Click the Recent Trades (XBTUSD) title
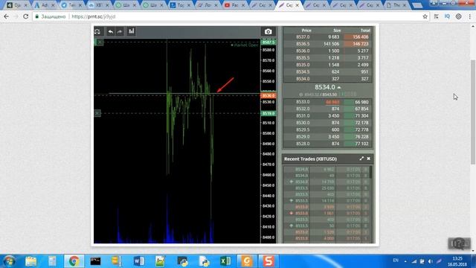The height and width of the screenshot is (268, 476). click(310, 159)
